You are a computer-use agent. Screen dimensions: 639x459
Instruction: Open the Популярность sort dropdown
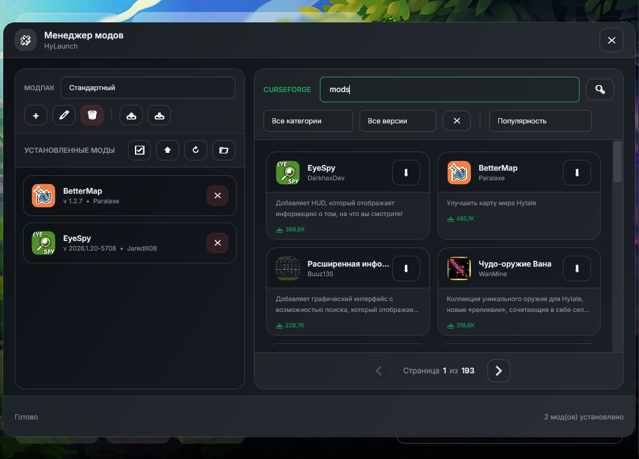coord(540,121)
